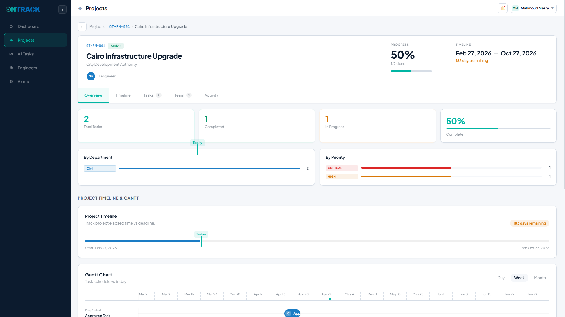This screenshot has height=317, width=565.
Task: Open Dashboard in the sidebar
Action: tap(35, 26)
